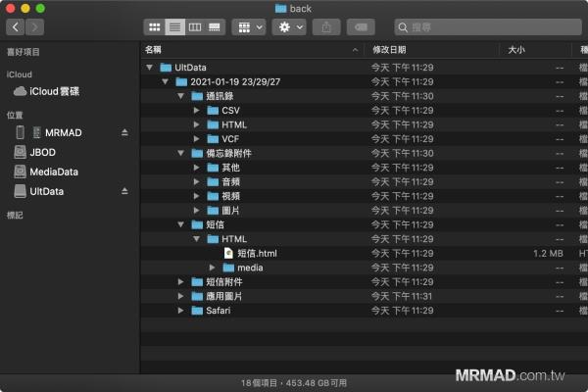Image resolution: width=588 pixels, height=392 pixels.
Task: Open the gear action menu
Action: [x=289, y=27]
